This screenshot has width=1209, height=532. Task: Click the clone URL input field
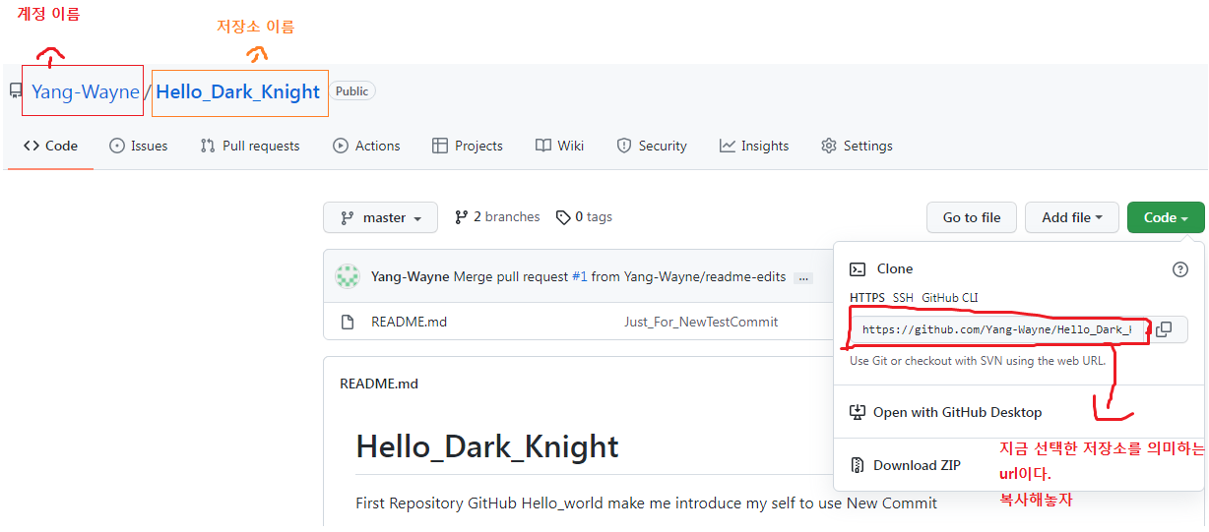(996, 329)
